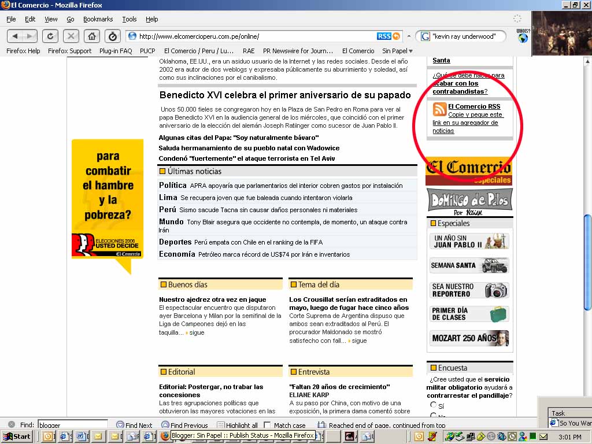This screenshot has width=592, height=444.
Task: Click the system tray clock
Action: [570, 437]
